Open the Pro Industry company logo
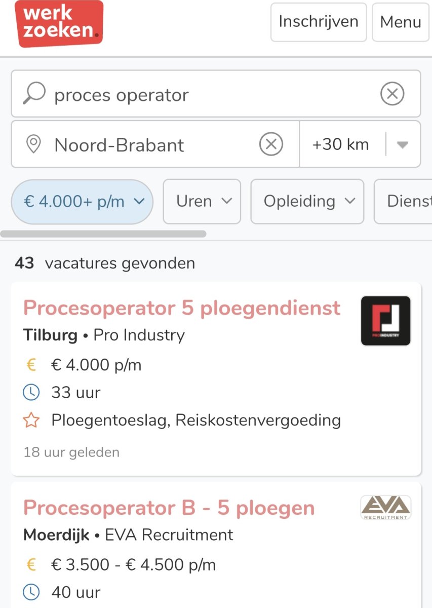The height and width of the screenshot is (608, 432). [x=385, y=321]
